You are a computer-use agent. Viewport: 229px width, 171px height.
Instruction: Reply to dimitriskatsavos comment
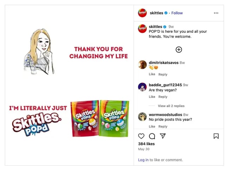pos(163,75)
